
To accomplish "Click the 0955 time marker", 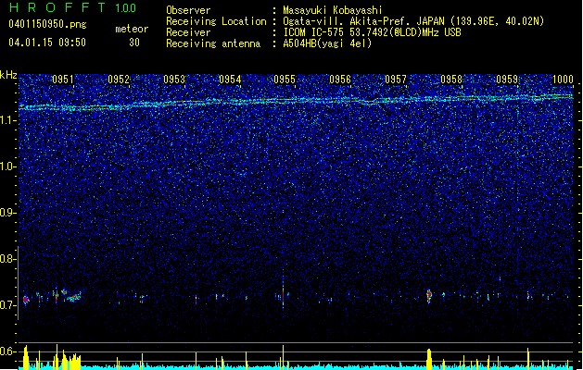I will pyautogui.click(x=285, y=80).
